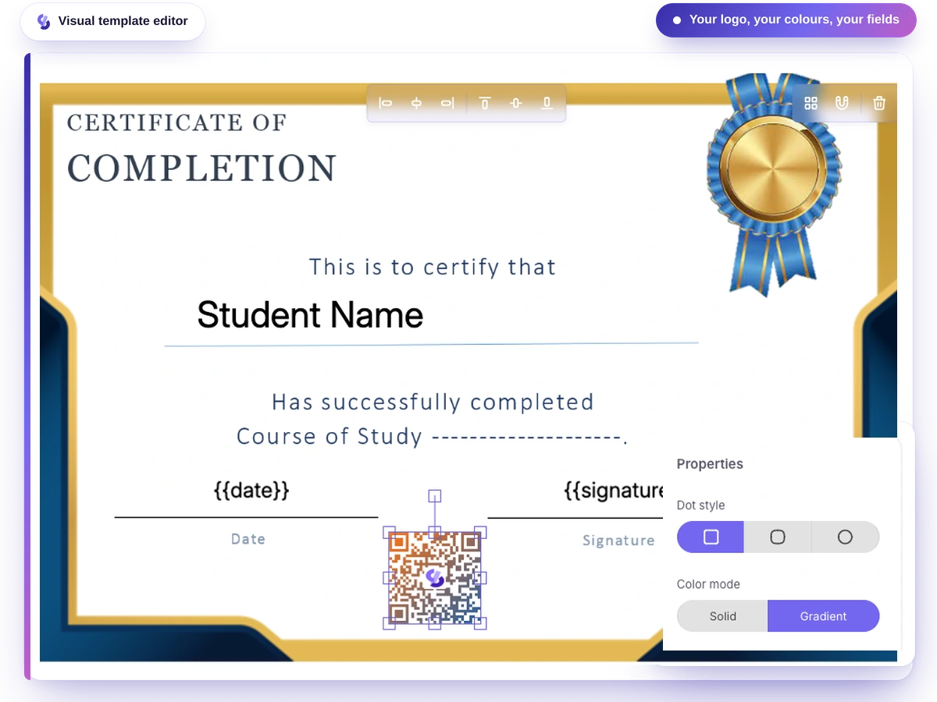Select the QR code element
The width and height of the screenshot is (937, 702).
click(x=435, y=578)
